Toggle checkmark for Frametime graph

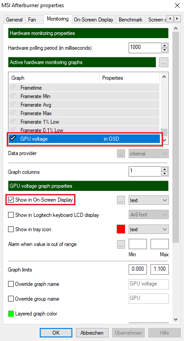[x=13, y=87]
